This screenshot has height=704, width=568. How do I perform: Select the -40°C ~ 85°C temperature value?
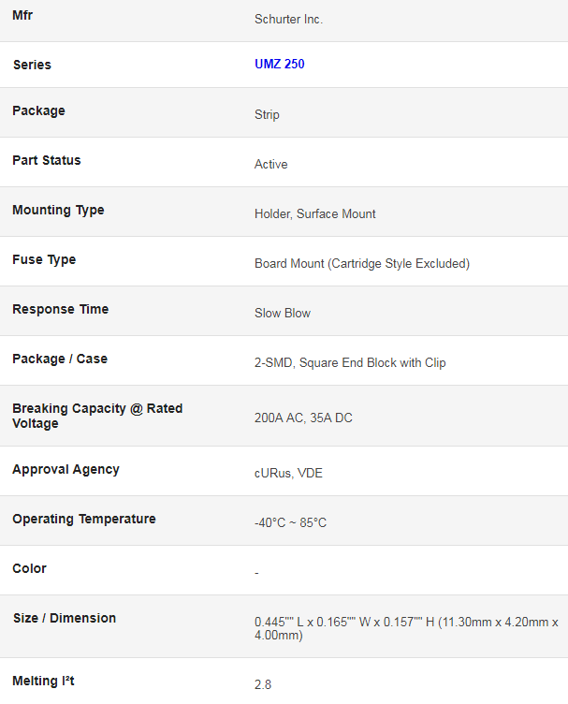point(290,522)
